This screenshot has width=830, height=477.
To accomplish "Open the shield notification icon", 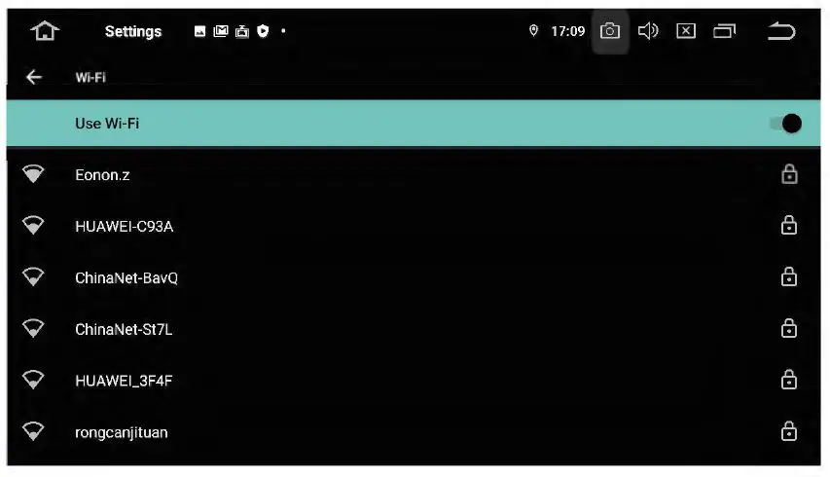I will click(263, 31).
